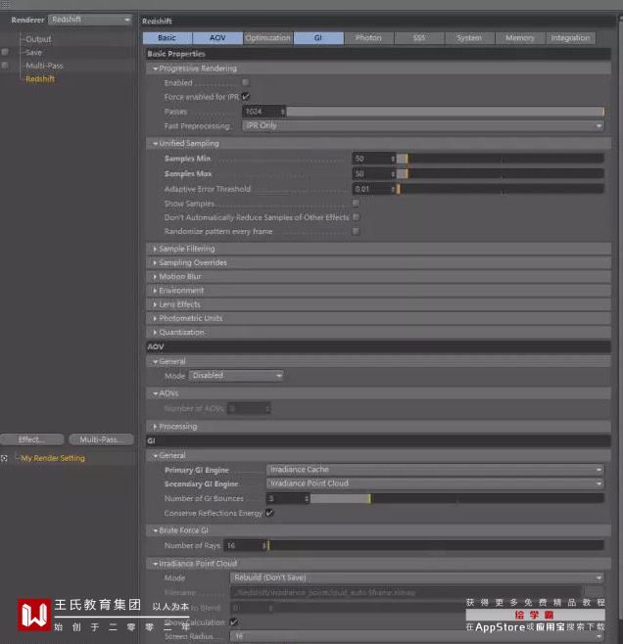Expand the Lens Effects section

(378, 304)
